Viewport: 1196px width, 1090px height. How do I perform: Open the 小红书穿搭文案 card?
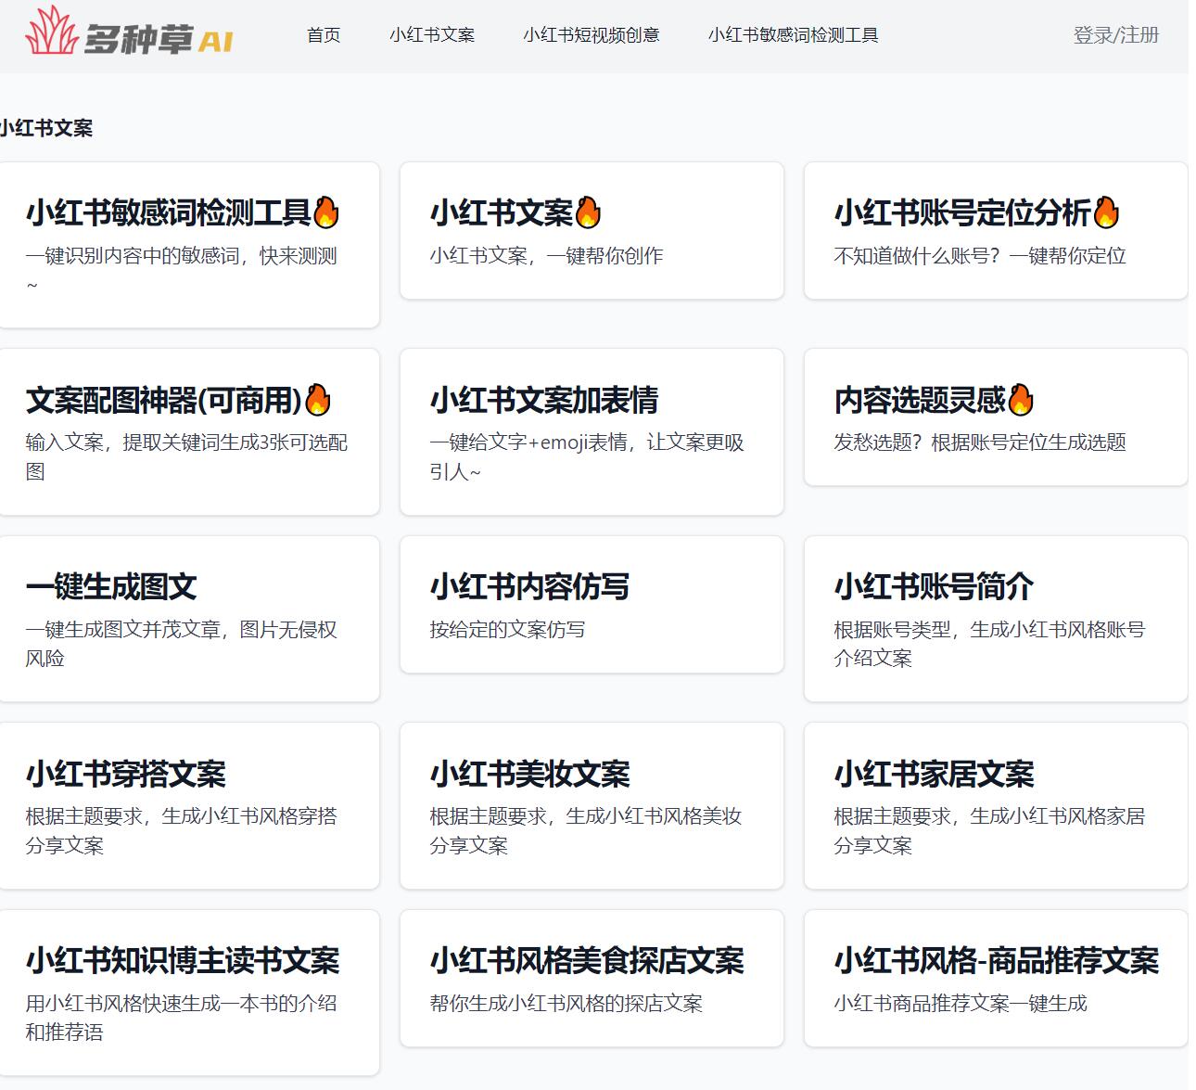tap(189, 805)
